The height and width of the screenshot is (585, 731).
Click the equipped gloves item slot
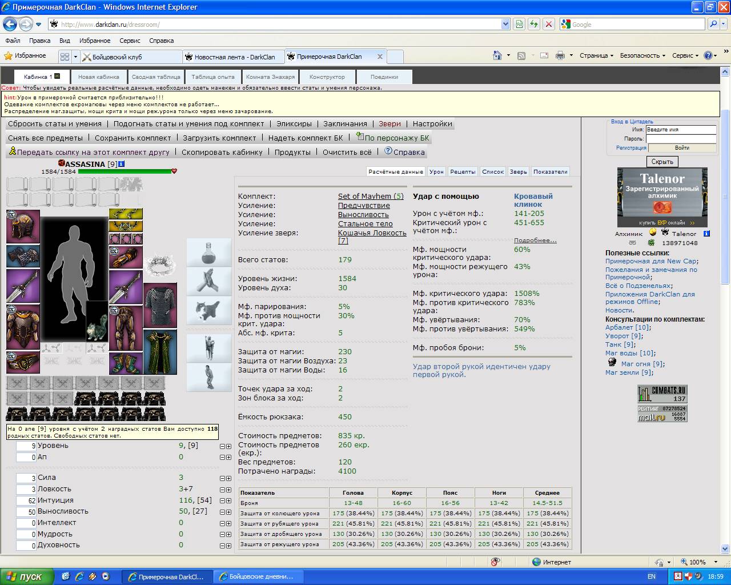[x=126, y=258]
